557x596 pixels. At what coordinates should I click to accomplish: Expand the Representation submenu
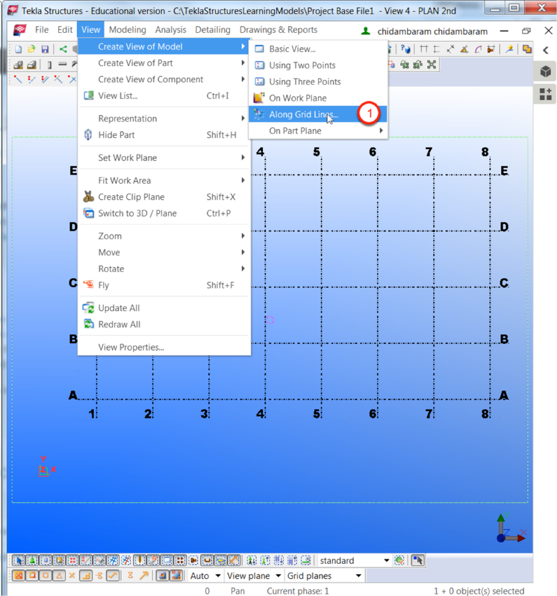[164, 119]
